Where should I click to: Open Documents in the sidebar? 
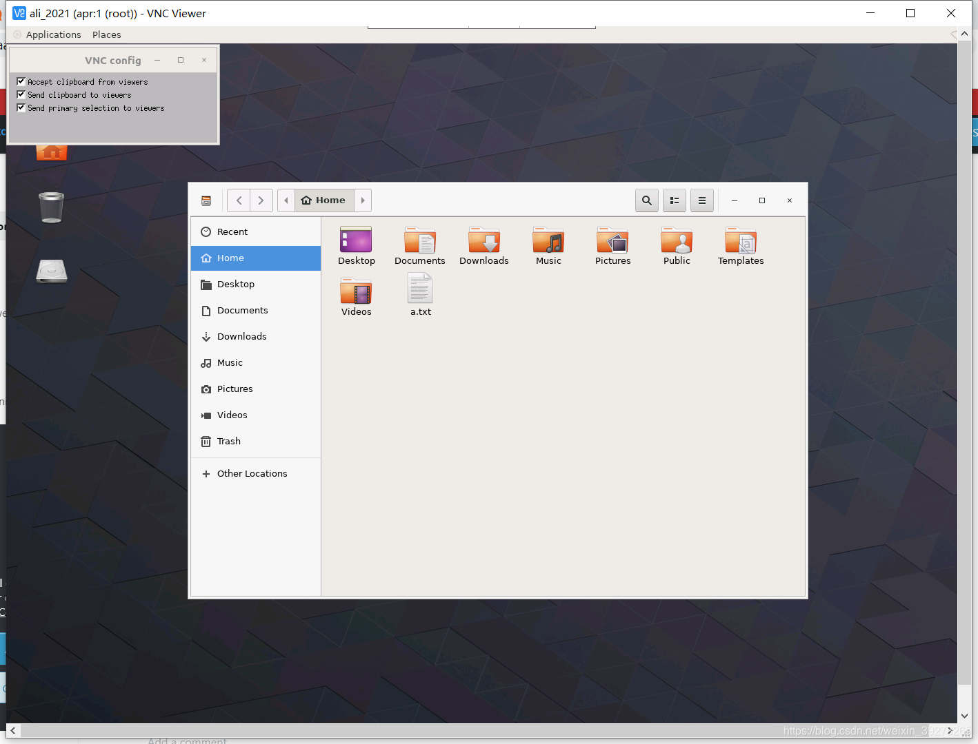[x=256, y=311]
